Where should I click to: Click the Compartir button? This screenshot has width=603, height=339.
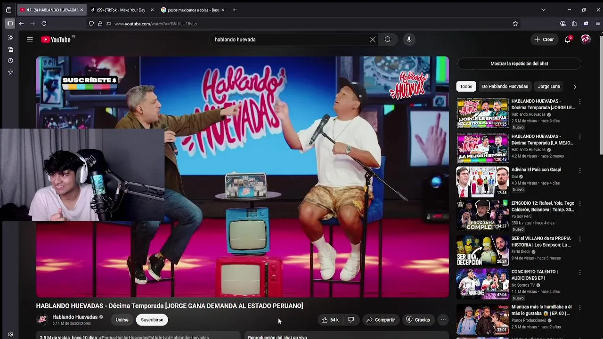(380, 320)
